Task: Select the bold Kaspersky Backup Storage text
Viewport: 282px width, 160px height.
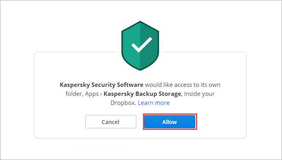Action: point(142,94)
